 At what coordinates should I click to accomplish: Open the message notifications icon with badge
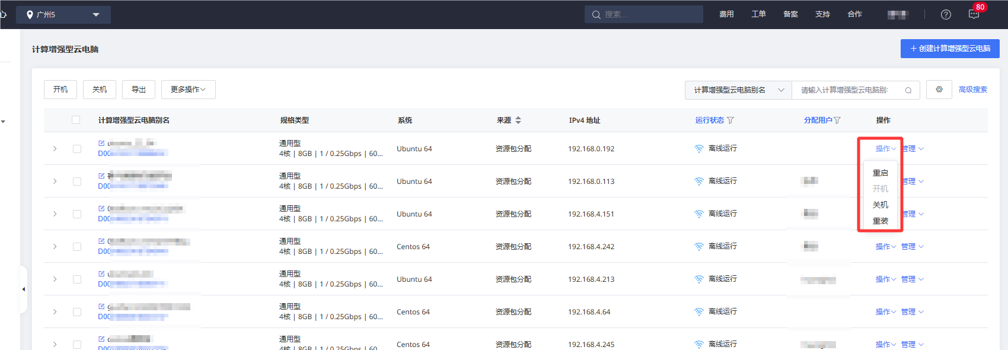(974, 14)
